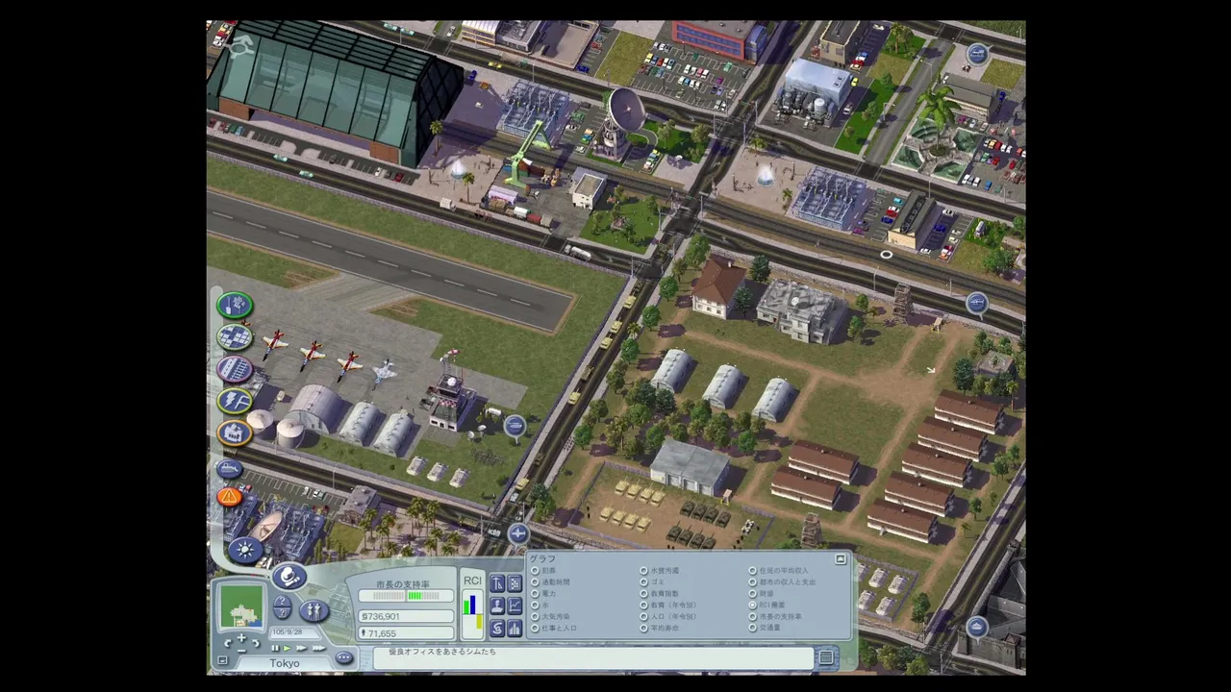Collapse the control panel with bottom-left button

click(222, 660)
